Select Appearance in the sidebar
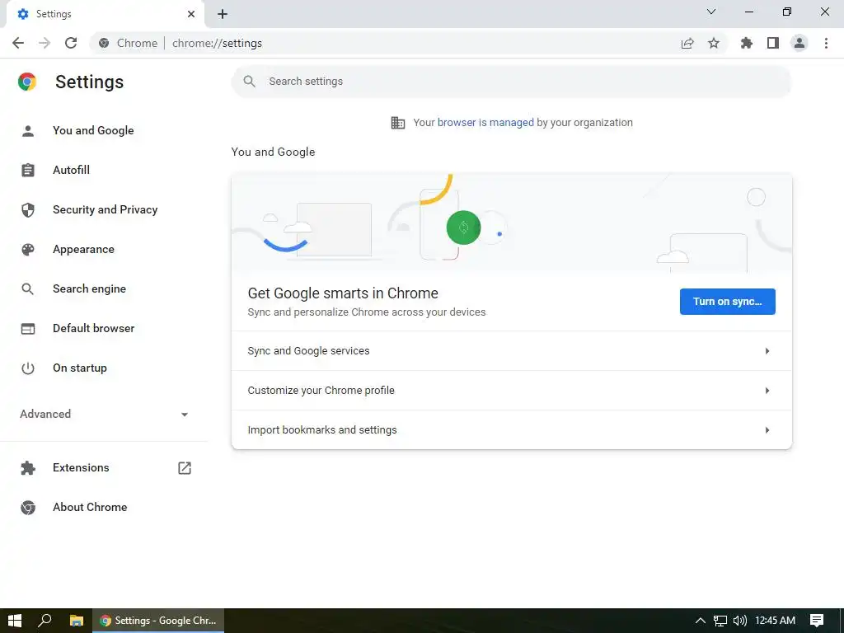Screen dimensions: 844x633 [83, 249]
